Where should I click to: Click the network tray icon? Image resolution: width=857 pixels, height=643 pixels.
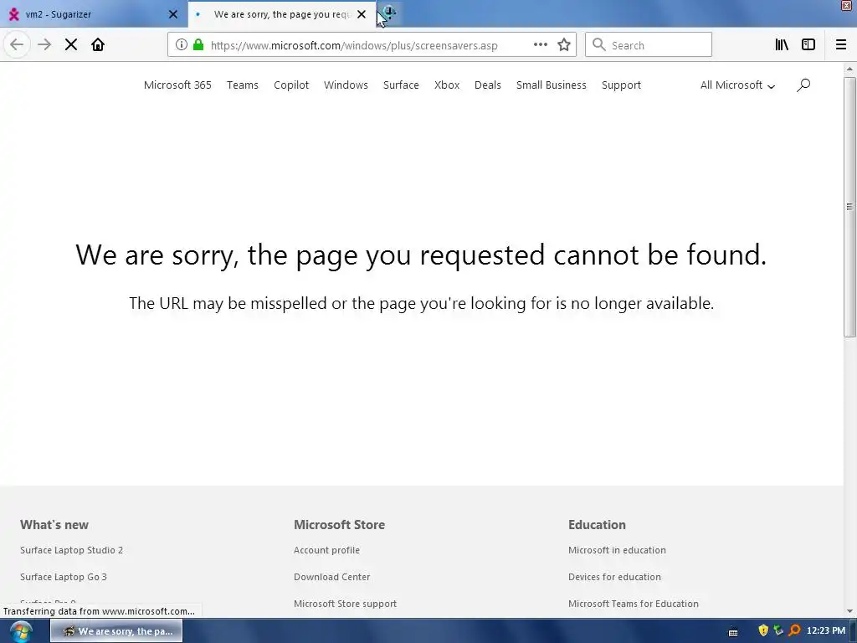[x=778, y=631]
